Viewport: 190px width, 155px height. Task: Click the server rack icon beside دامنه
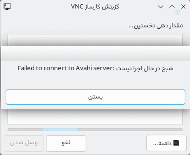[x=176, y=143]
